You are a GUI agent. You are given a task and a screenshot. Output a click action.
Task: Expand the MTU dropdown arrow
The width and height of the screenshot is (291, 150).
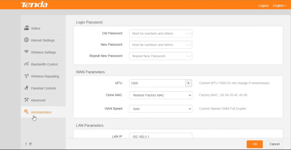point(189,83)
